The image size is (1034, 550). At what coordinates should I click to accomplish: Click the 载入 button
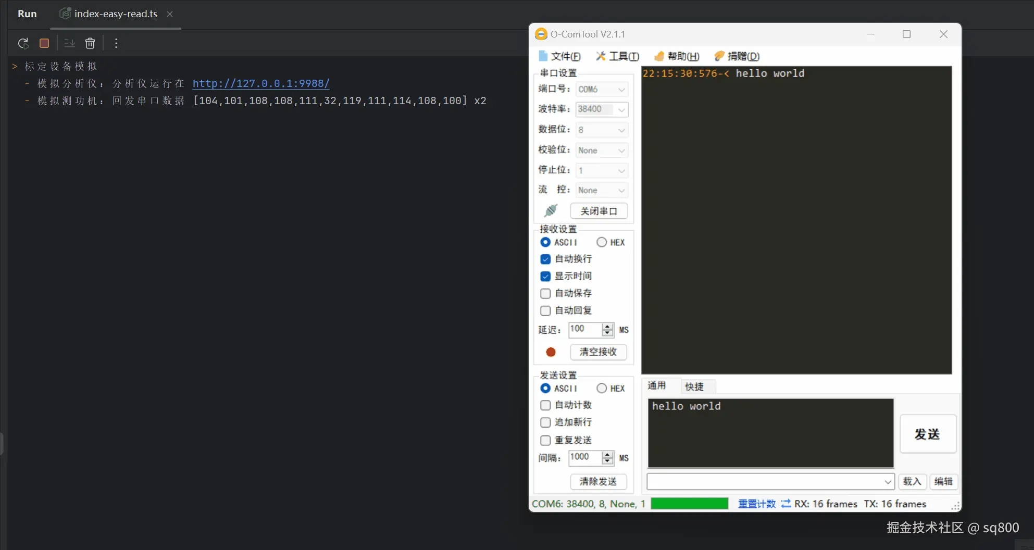pos(912,482)
